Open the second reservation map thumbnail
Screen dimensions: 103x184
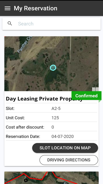51,178
